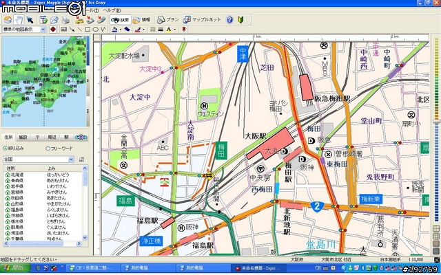Select the フリーワード radio button

click(x=48, y=148)
